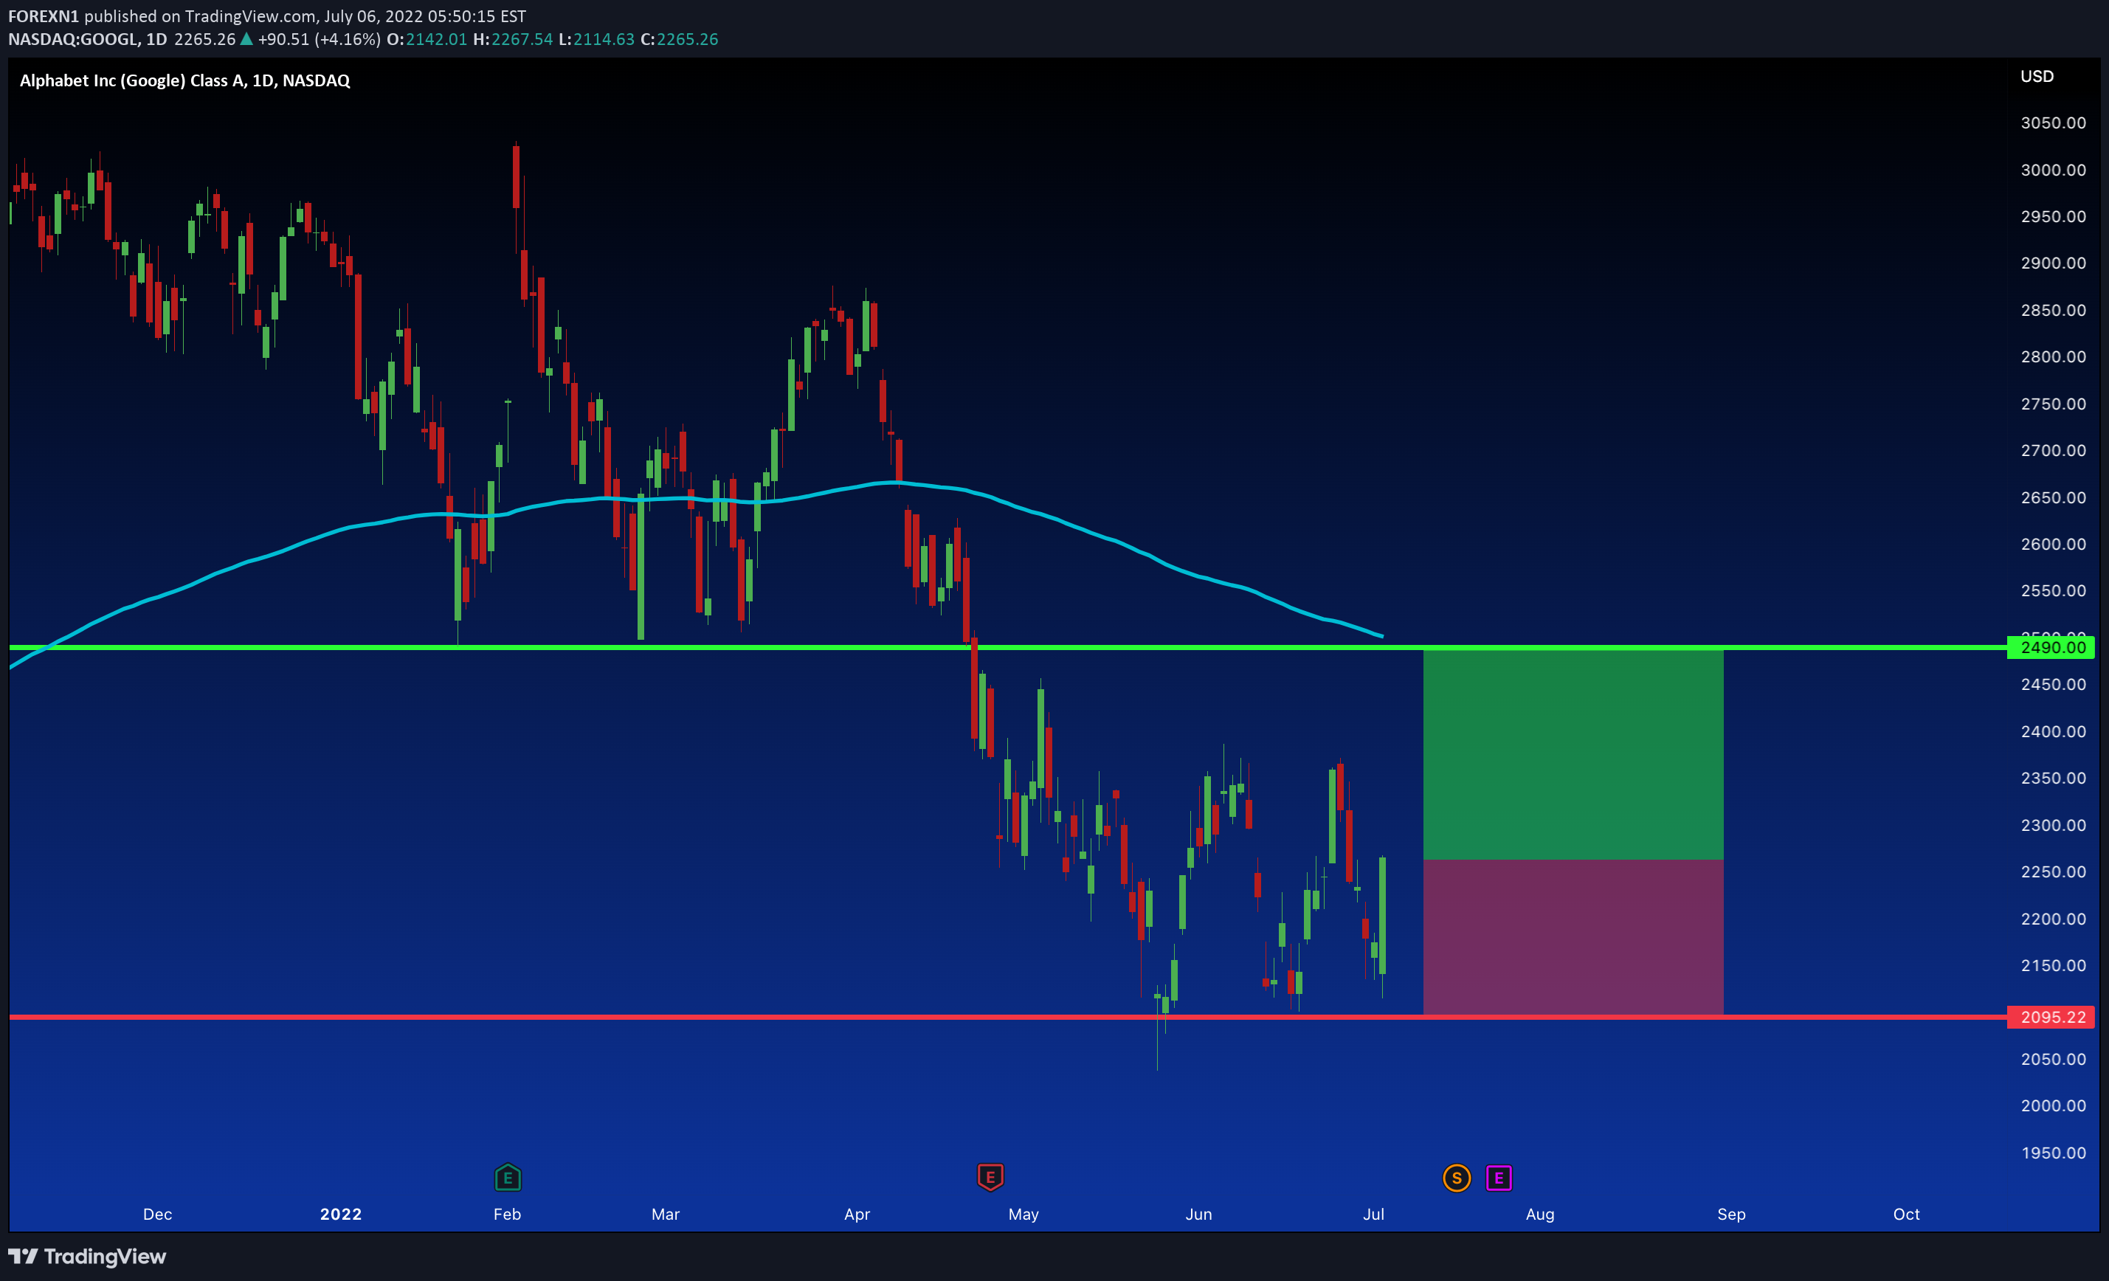Click the latest tall green July candle

tap(1382, 916)
